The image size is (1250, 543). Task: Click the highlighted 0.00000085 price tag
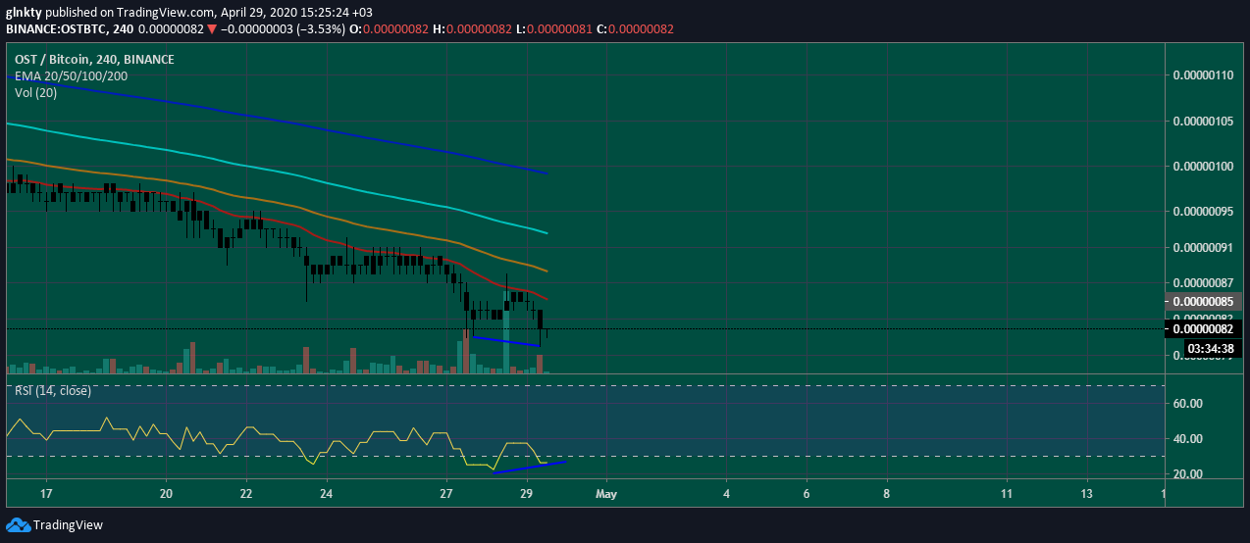click(x=1203, y=301)
